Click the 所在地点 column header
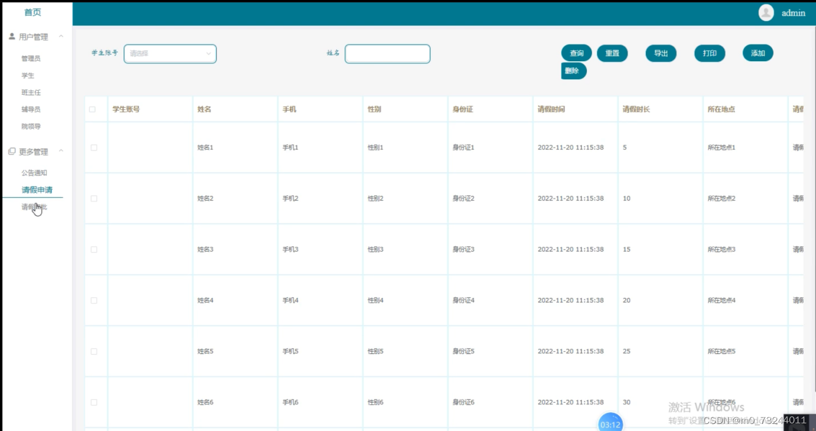The image size is (816, 431). pos(721,109)
